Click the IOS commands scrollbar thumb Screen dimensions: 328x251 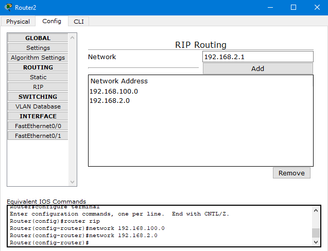point(316,233)
